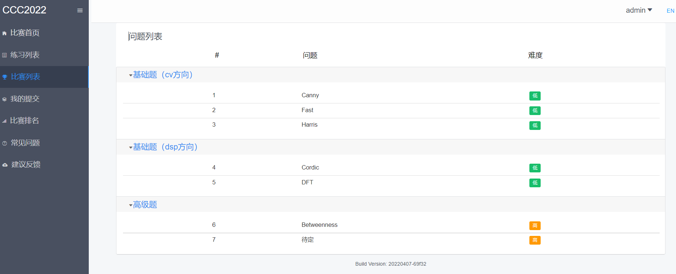The width and height of the screenshot is (676, 274).
Task: Click the bar chart icon for 比赛排名
Action: pos(4,121)
